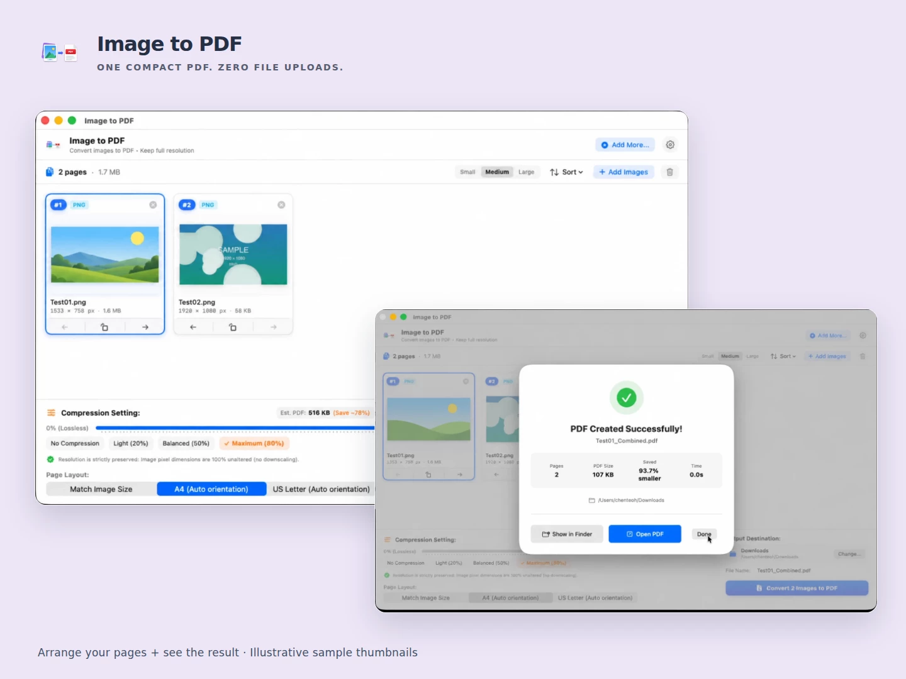Screen dimensions: 906x679
Task: Select US Letter (Auto orientation) layout
Action: 321,489
